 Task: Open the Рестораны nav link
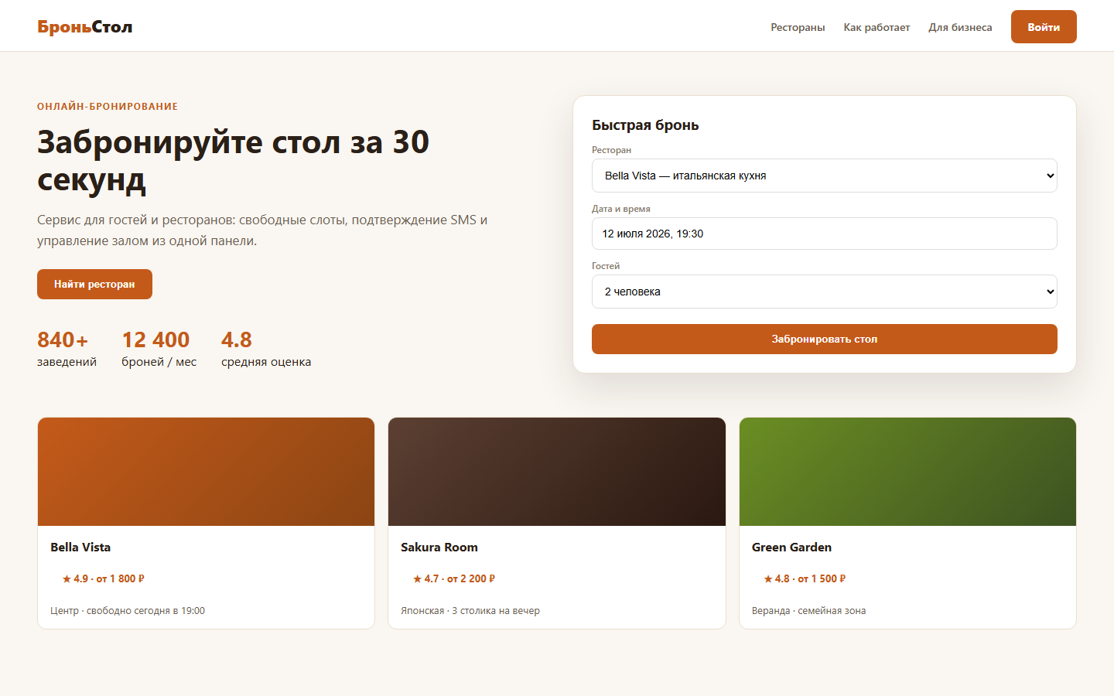[x=798, y=27]
